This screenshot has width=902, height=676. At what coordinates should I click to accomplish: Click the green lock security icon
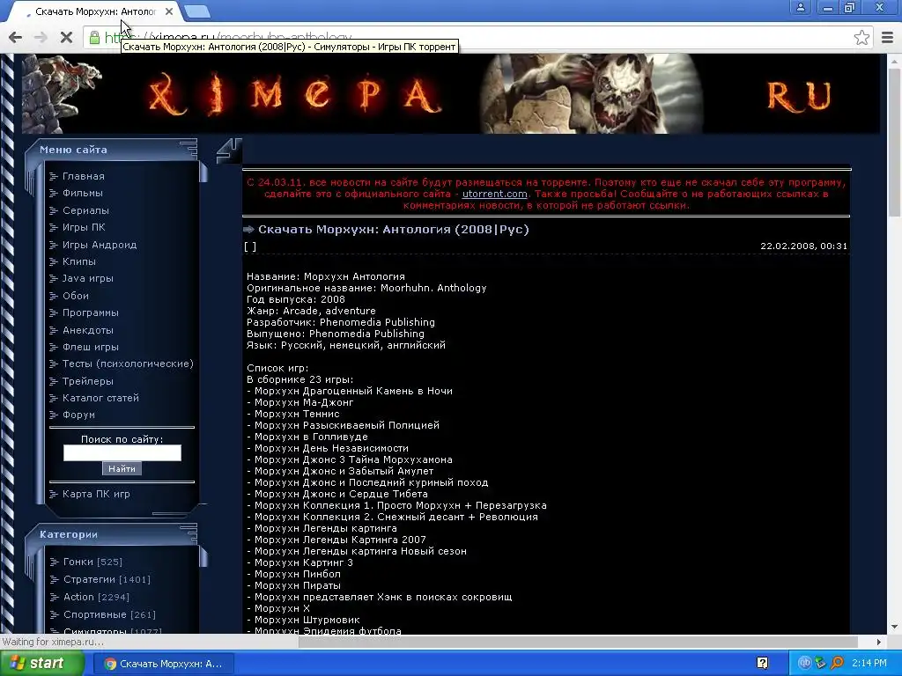[93, 38]
